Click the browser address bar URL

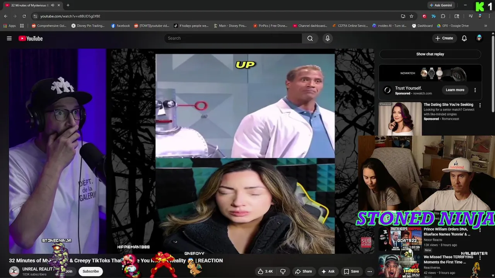pos(70,16)
